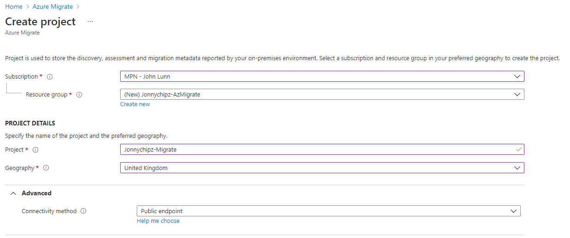This screenshot has width=570, height=238.
Task: Click the green validation checkmark in Project field
Action: point(519,149)
